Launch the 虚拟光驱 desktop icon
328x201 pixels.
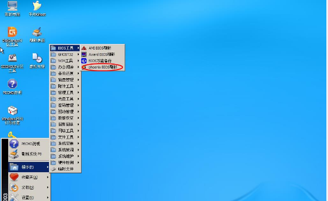tap(37, 61)
